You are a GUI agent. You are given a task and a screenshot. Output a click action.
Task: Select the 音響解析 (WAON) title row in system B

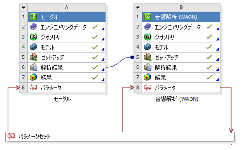181,17
